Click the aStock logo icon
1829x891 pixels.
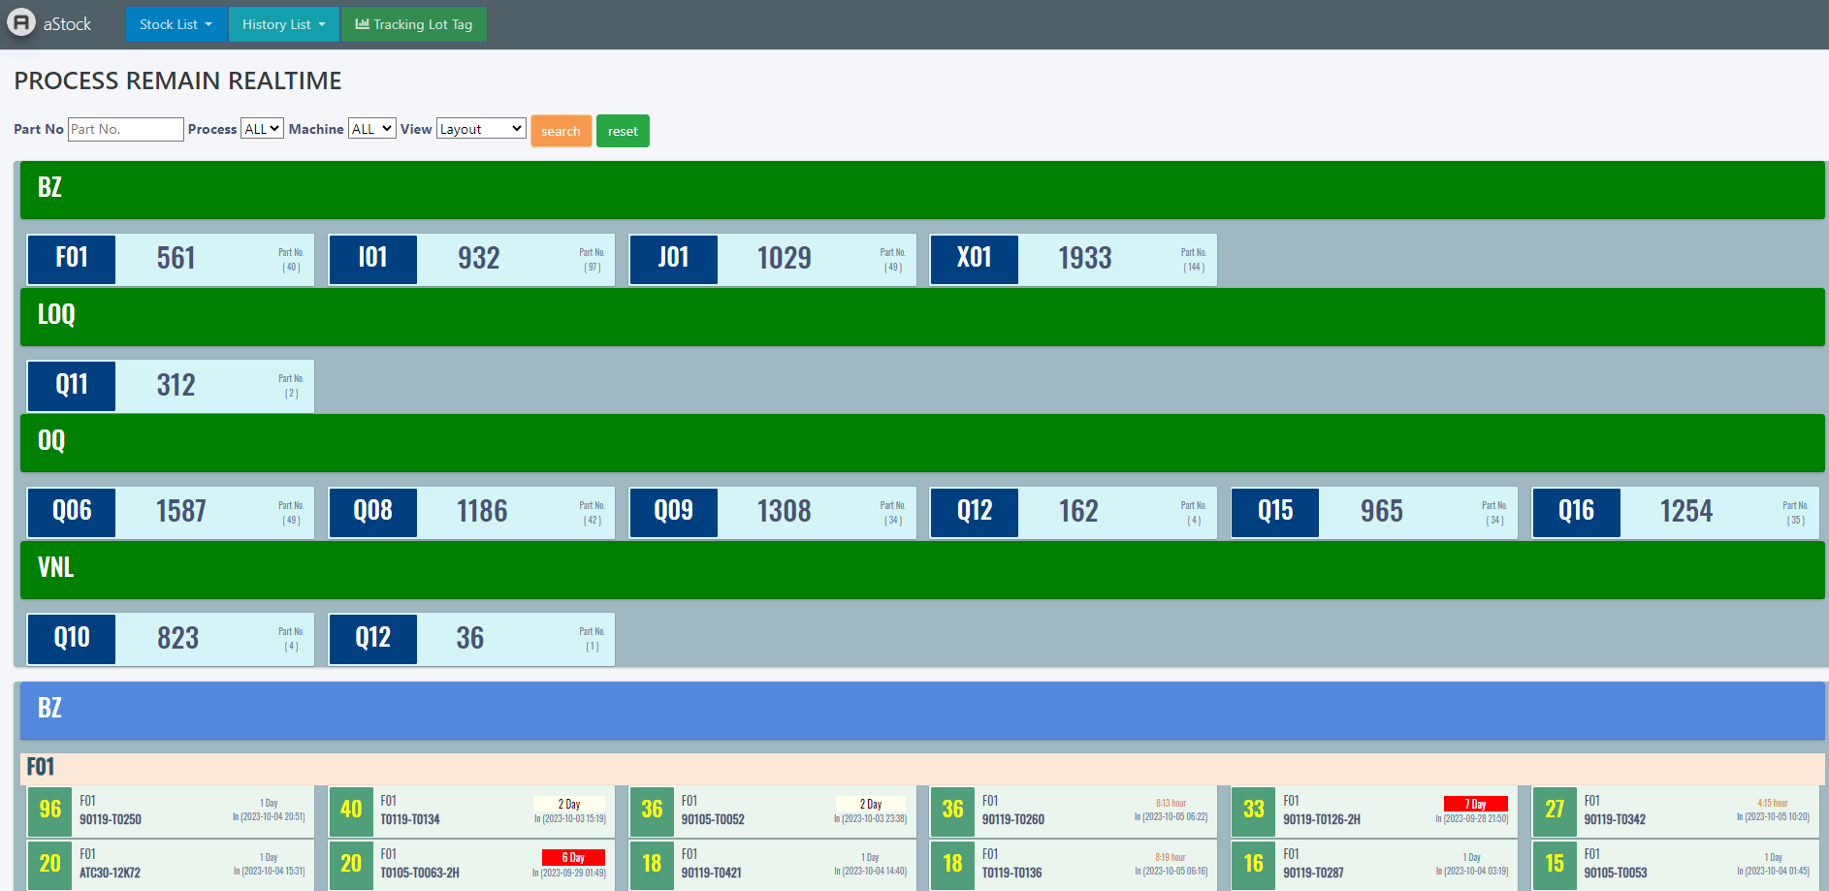point(21,23)
